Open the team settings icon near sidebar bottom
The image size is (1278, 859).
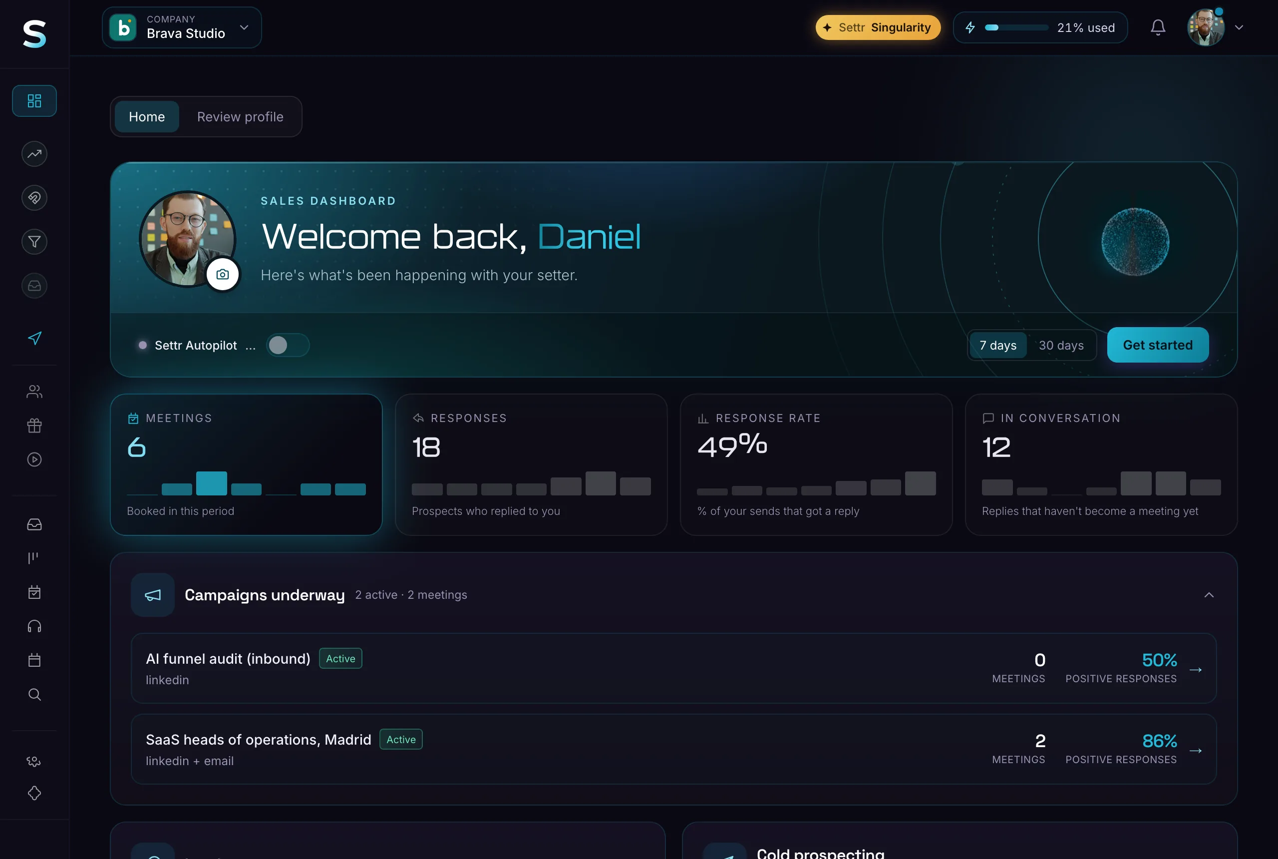click(34, 762)
